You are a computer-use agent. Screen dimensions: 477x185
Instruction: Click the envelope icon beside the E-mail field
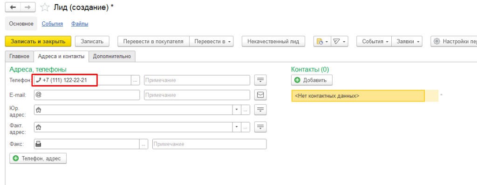260,95
